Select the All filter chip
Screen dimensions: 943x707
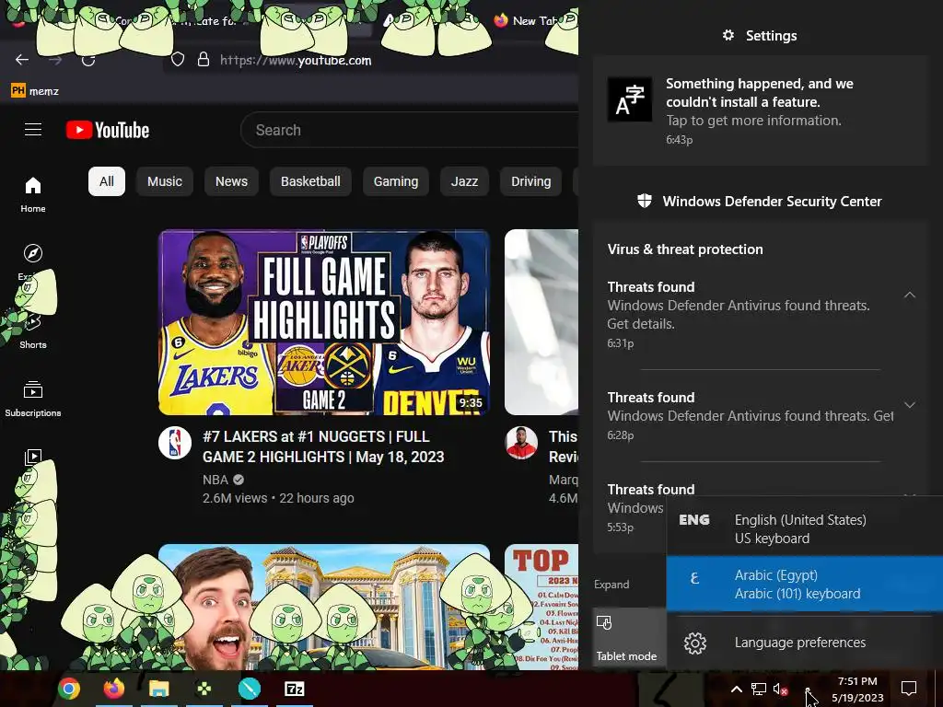[x=107, y=181]
